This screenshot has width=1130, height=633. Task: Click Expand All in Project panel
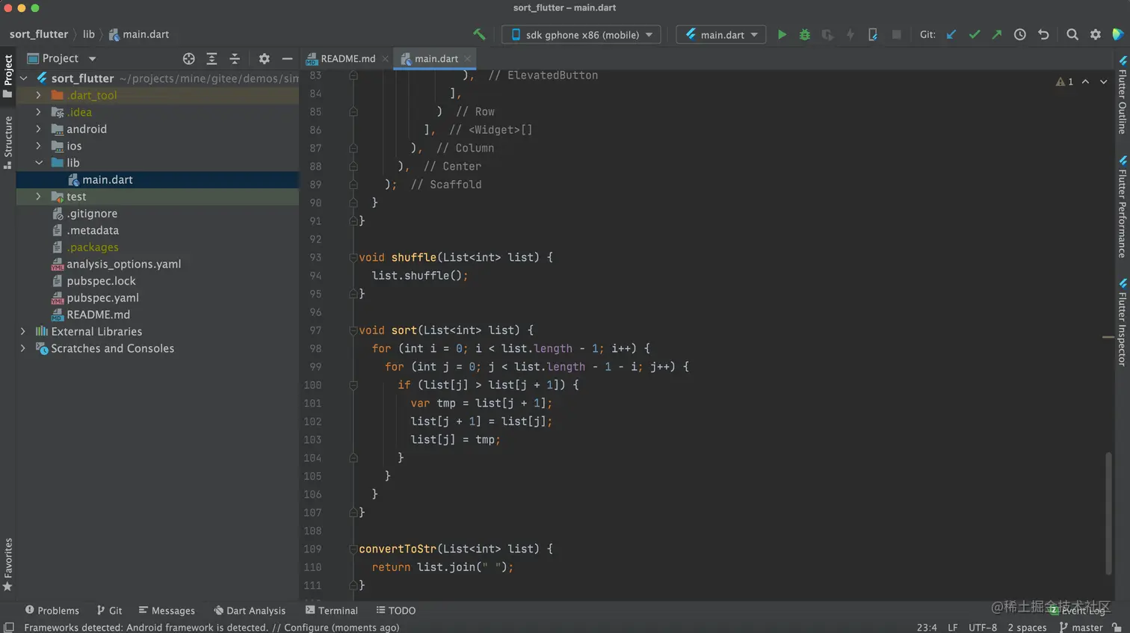212,58
